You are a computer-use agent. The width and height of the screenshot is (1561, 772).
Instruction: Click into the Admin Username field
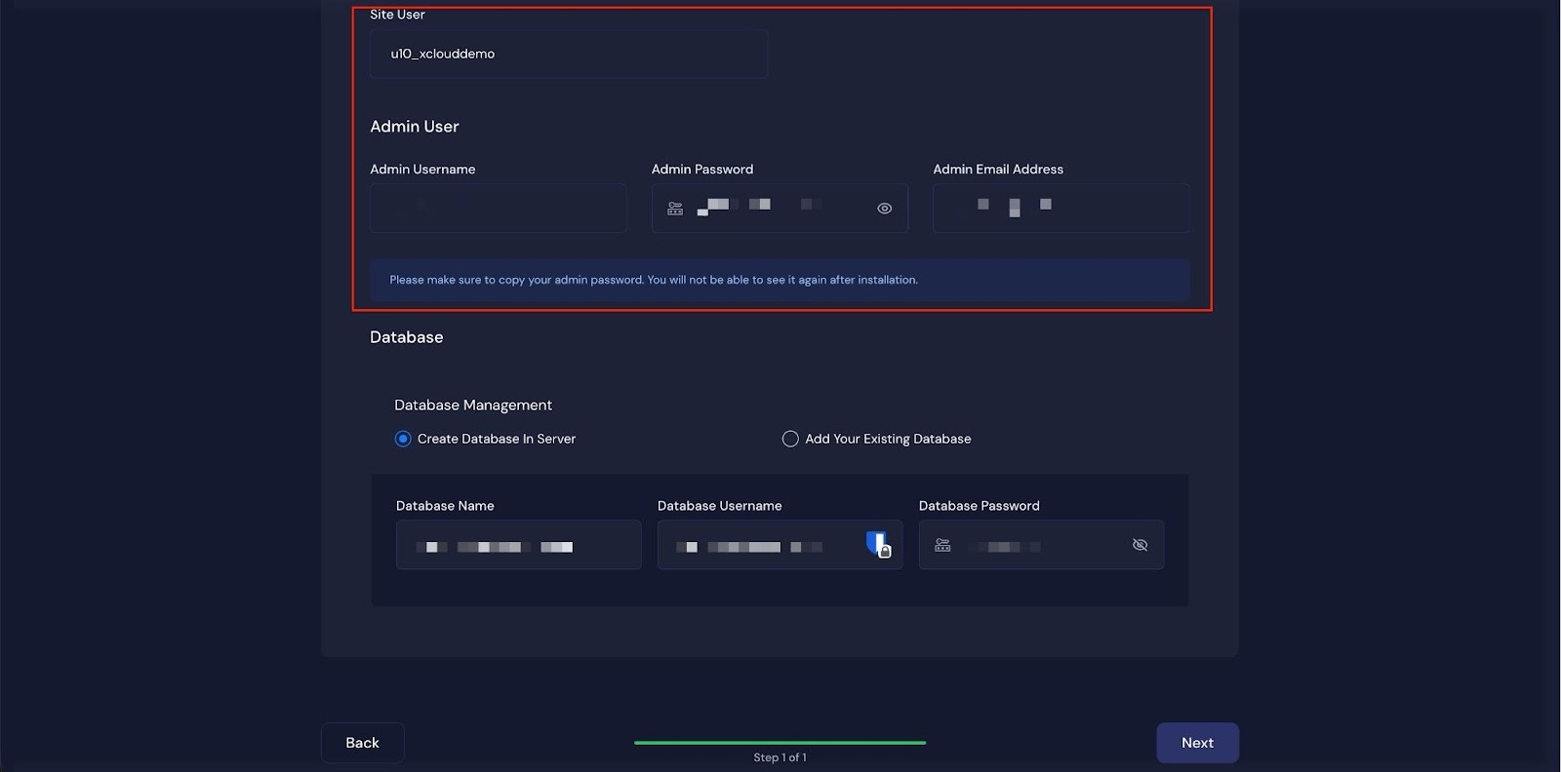(x=498, y=209)
